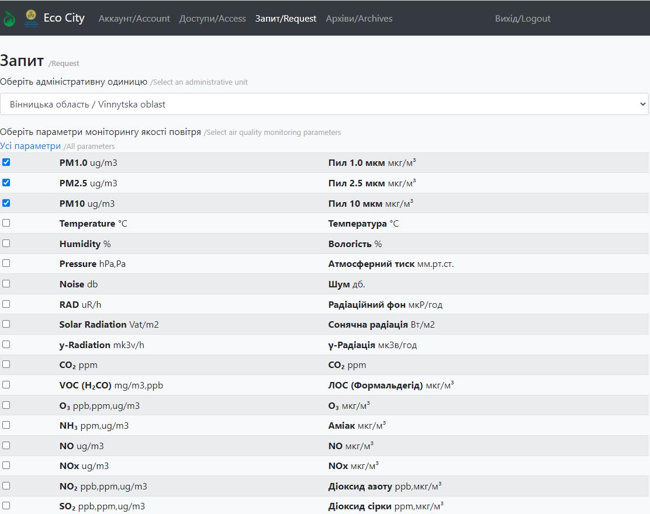Viewport: 650px width, 514px height.
Task: Open the Eco City home link
Action: pyautogui.click(x=64, y=18)
